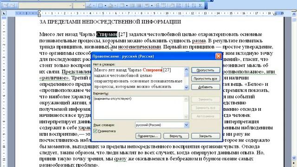Click the scroll-down arrow in the Нет в словаре box

[186, 87]
